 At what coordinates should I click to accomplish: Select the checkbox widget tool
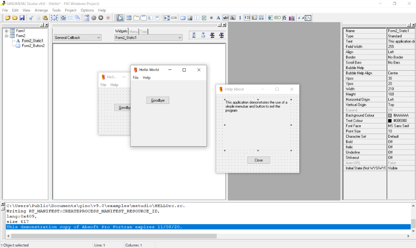(204, 18)
